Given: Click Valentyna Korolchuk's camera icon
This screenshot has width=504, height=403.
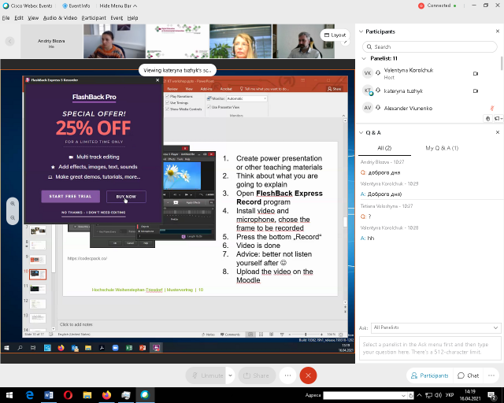Looking at the screenshot, I should coord(476,73).
